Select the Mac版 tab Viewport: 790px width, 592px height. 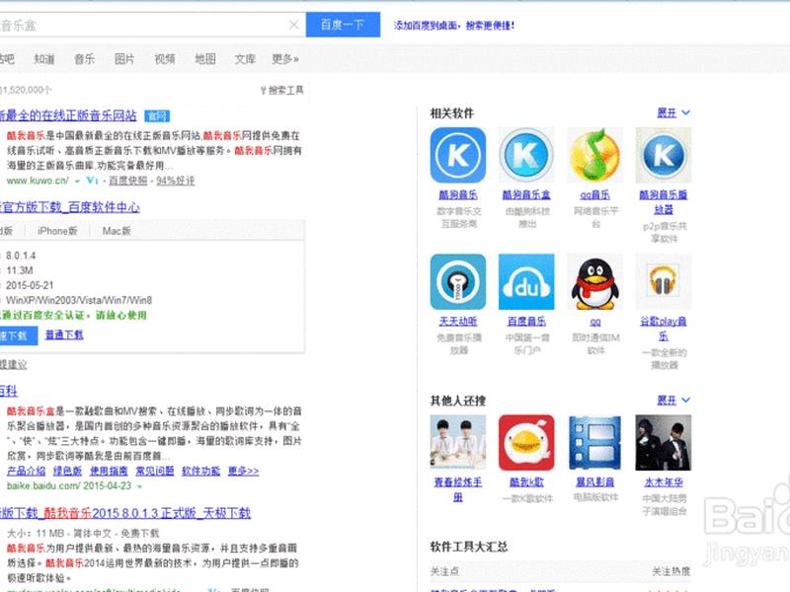click(117, 231)
